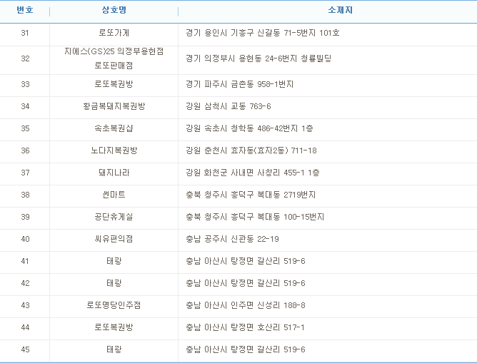Select store name 씨유편의점
The height and width of the screenshot is (363, 477).
[114, 239]
